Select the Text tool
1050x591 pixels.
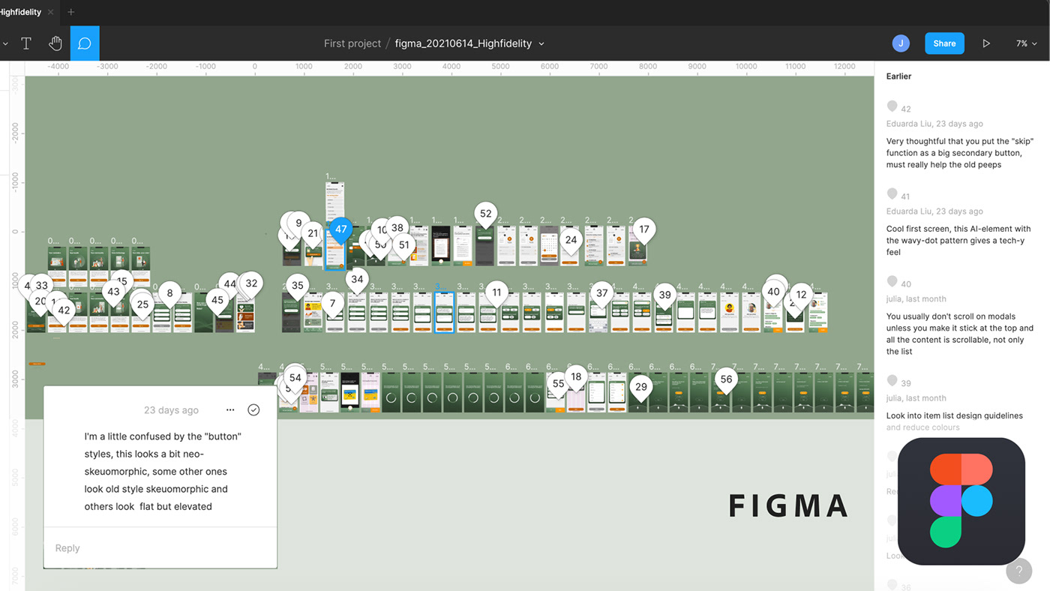[26, 43]
